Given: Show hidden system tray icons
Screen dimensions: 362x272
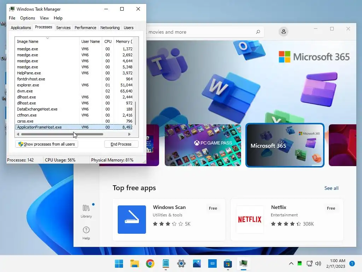Looking at the screenshot, I should (x=291, y=263).
